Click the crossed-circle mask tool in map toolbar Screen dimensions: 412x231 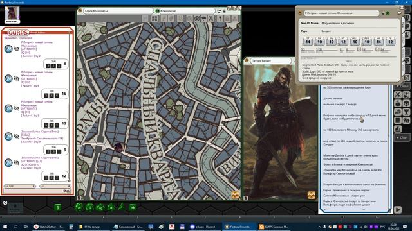(197, 19)
